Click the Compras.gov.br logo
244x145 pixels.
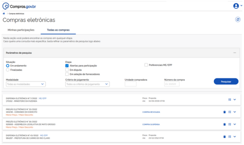click(19, 6)
